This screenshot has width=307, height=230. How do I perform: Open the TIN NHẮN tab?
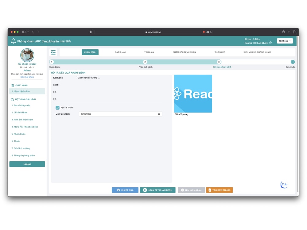(149, 52)
